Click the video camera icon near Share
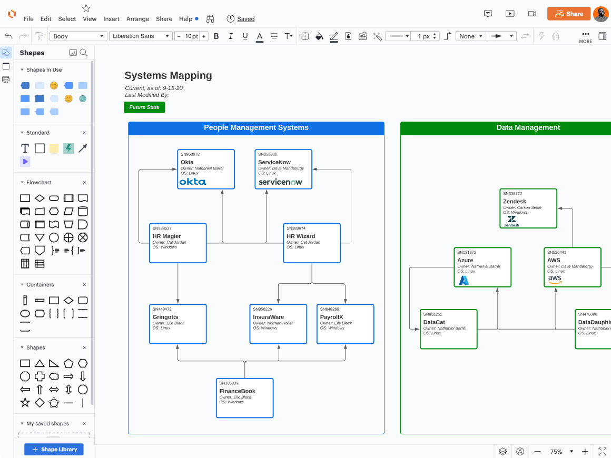The height and width of the screenshot is (458, 611). pyautogui.click(x=531, y=13)
